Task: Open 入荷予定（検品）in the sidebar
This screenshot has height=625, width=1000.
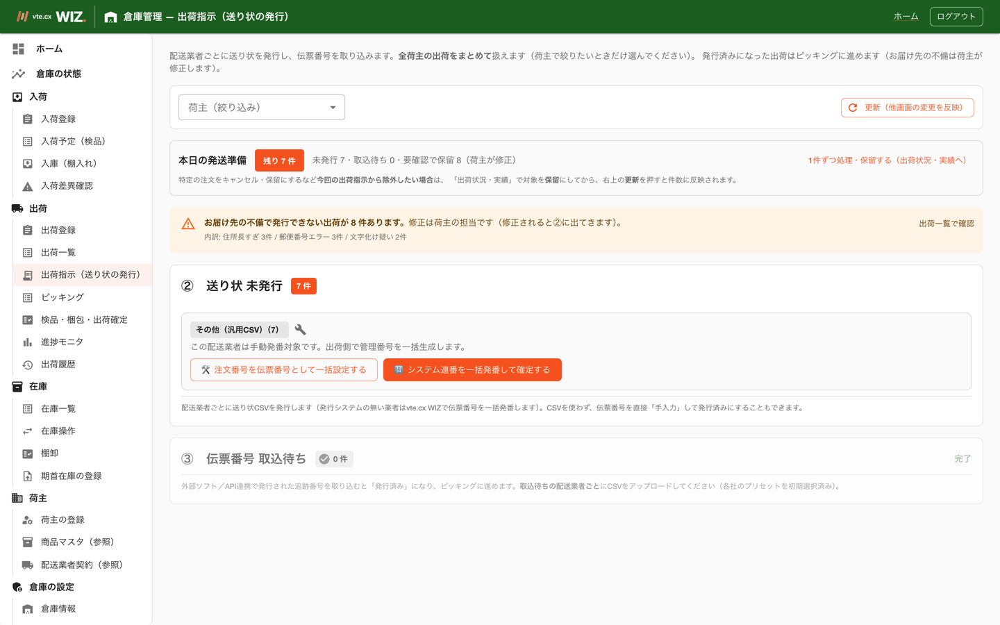Action: coord(83,141)
